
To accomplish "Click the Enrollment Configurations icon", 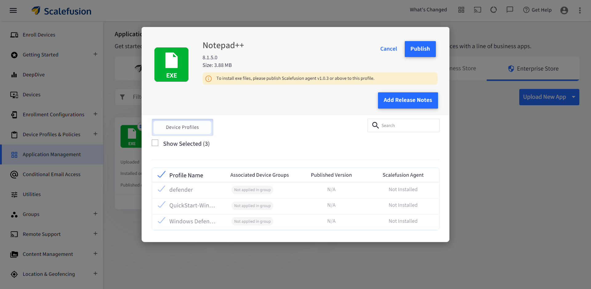I will point(14,115).
